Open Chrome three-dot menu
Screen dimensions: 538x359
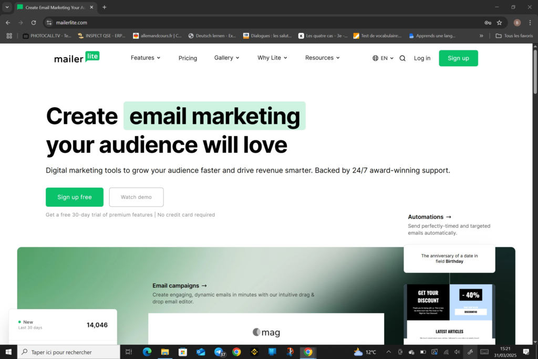pos(530,23)
